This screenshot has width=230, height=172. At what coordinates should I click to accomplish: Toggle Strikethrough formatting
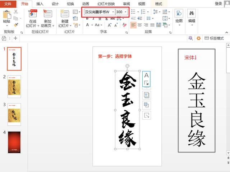coord(112,18)
